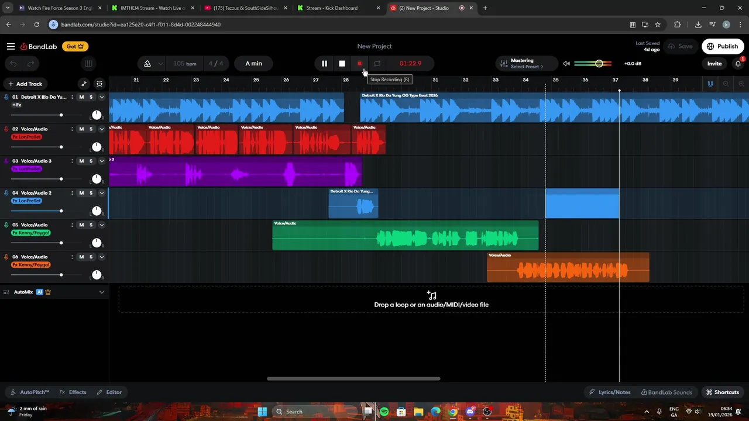Image resolution: width=749 pixels, height=421 pixels.
Task: Open Spotify from the taskbar
Action: coord(384,412)
